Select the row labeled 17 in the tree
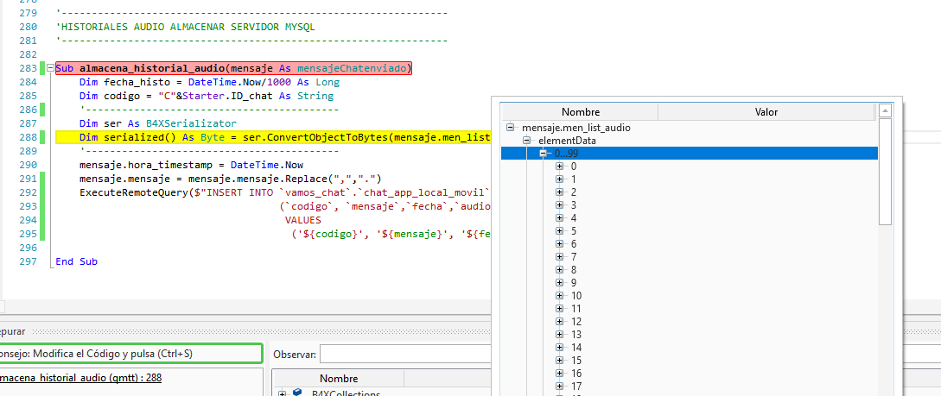The image size is (941, 396). [690, 387]
